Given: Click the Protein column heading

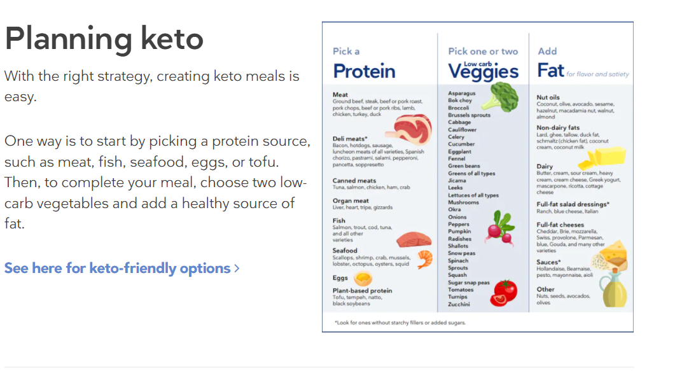Looking at the screenshot, I should click(364, 71).
